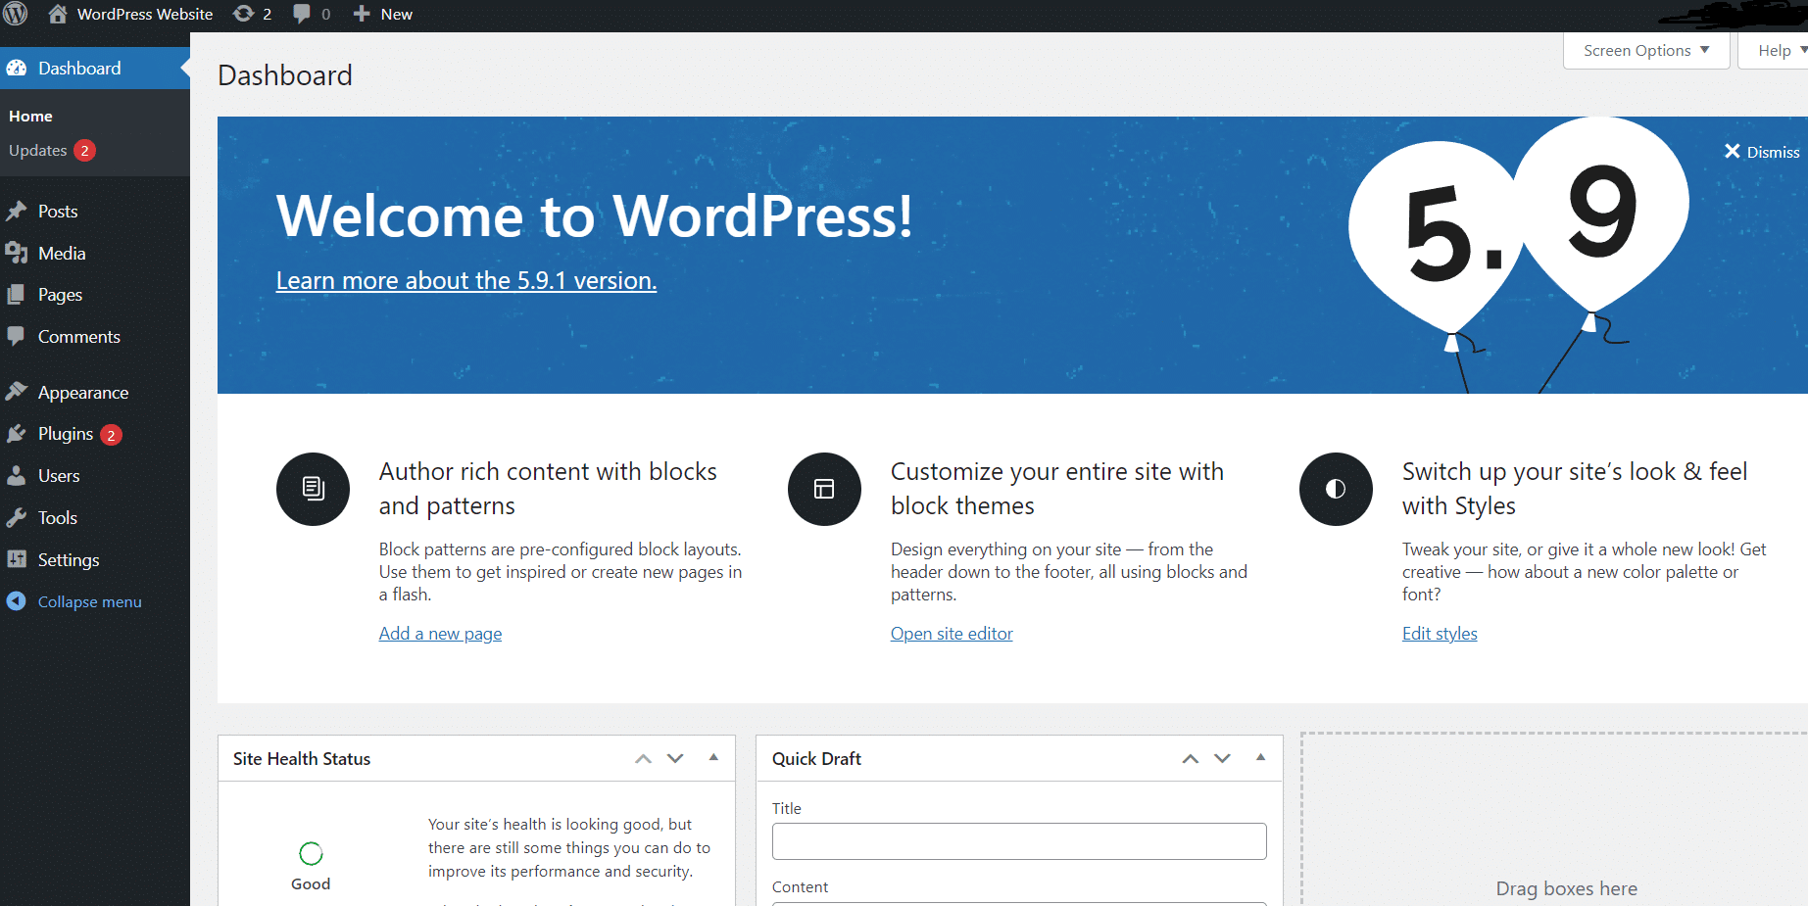The width and height of the screenshot is (1808, 906).
Task: Click the admin bar comments count 0
Action: point(326,14)
